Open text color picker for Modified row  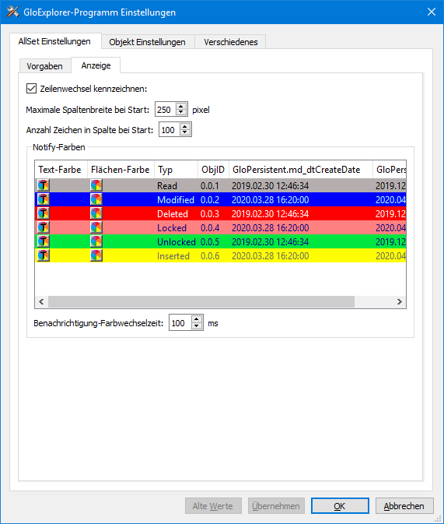pos(44,199)
